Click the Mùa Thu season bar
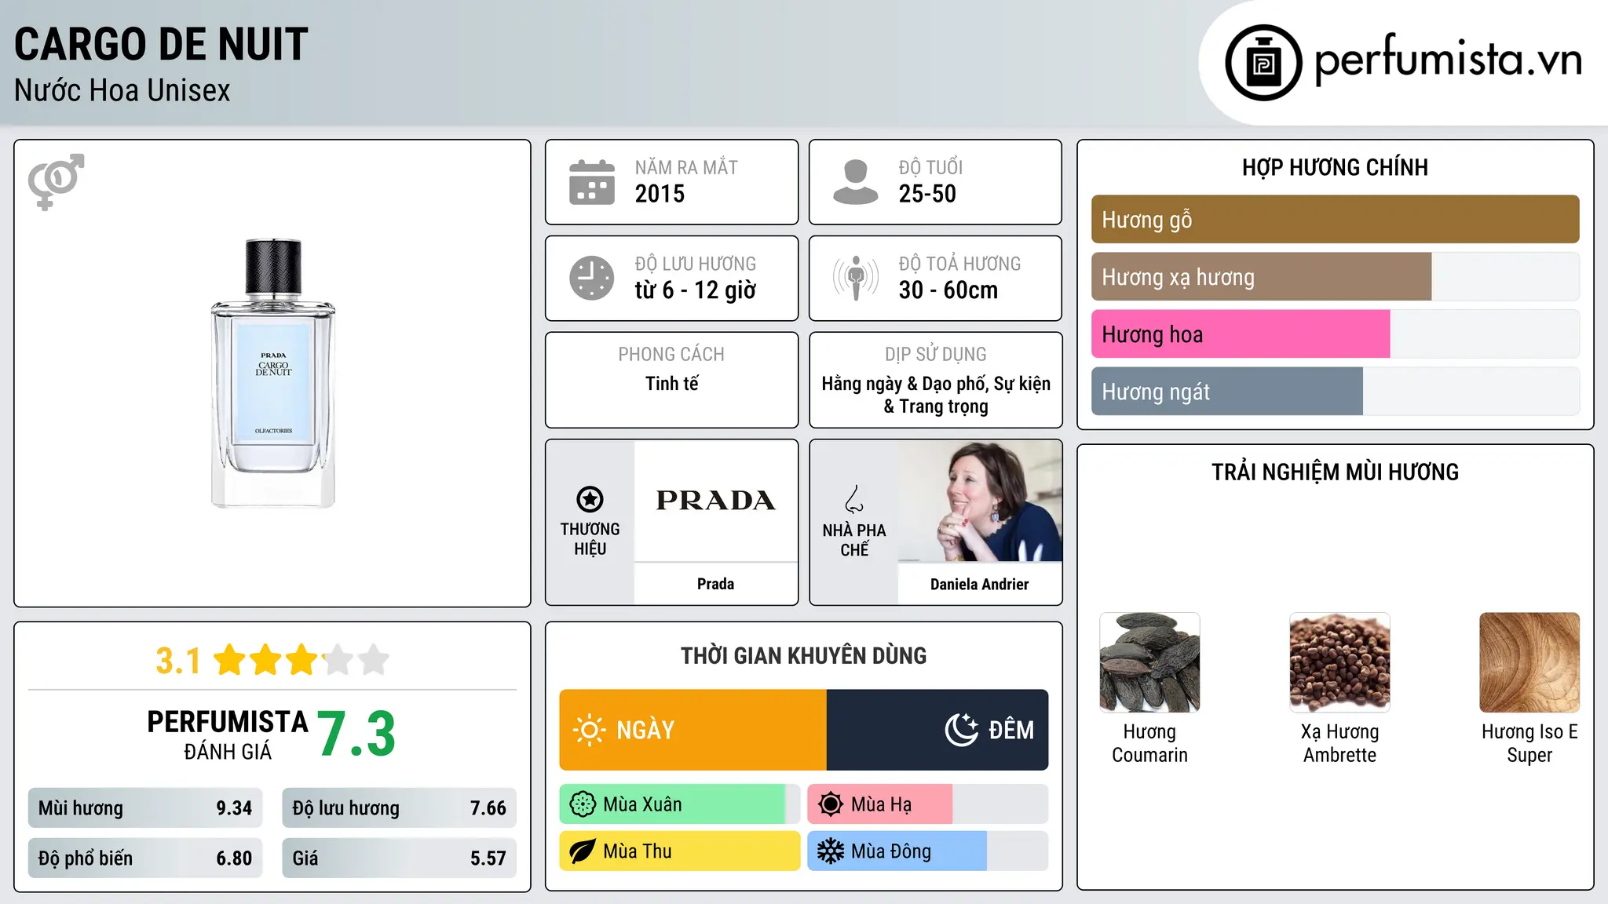1608x904 pixels. click(x=679, y=851)
